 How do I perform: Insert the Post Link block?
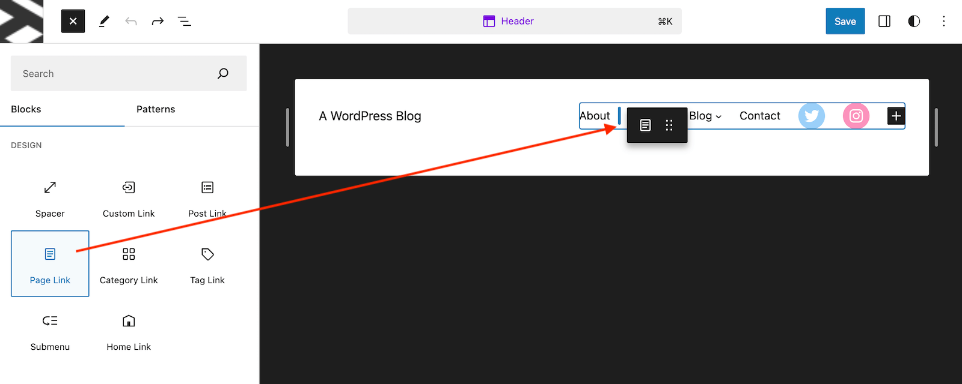coord(207,197)
